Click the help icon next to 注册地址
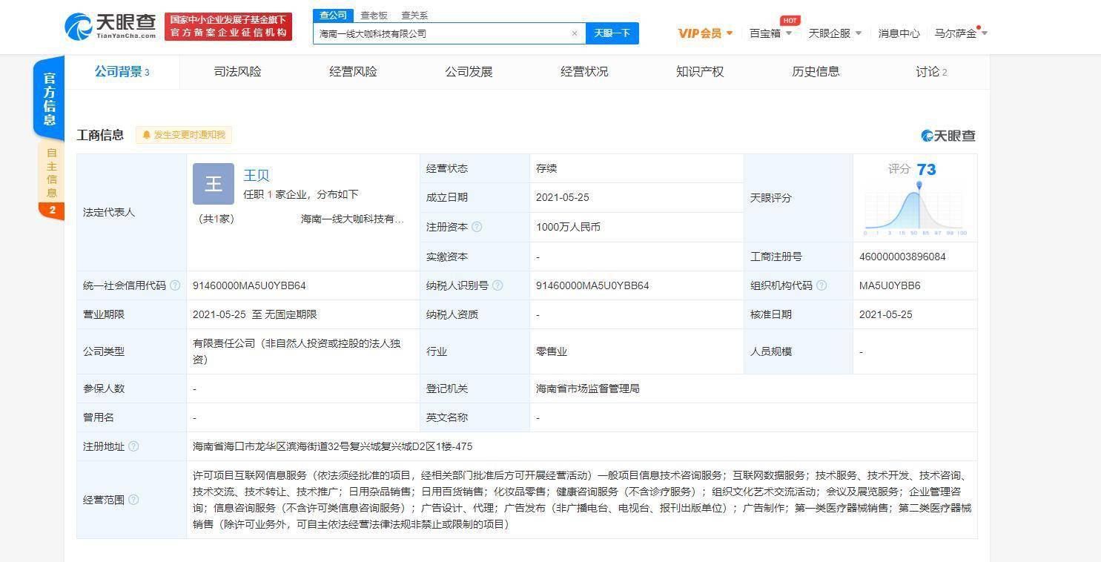The height and width of the screenshot is (562, 1101). click(133, 446)
